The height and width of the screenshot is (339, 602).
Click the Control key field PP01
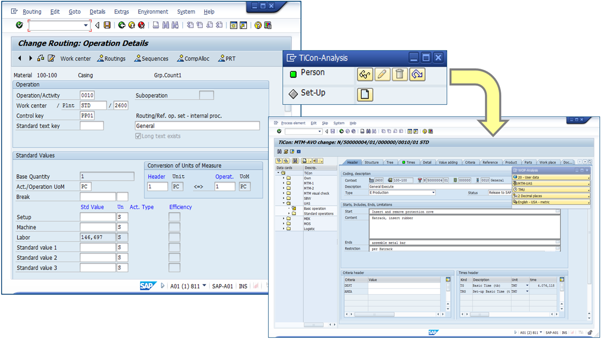click(x=87, y=116)
